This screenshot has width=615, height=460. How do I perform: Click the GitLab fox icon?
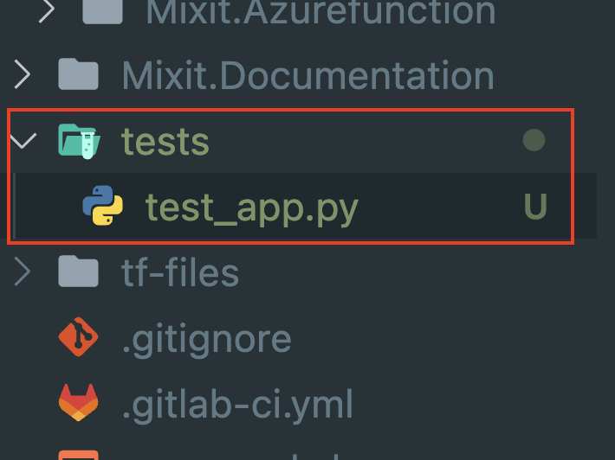click(78, 403)
